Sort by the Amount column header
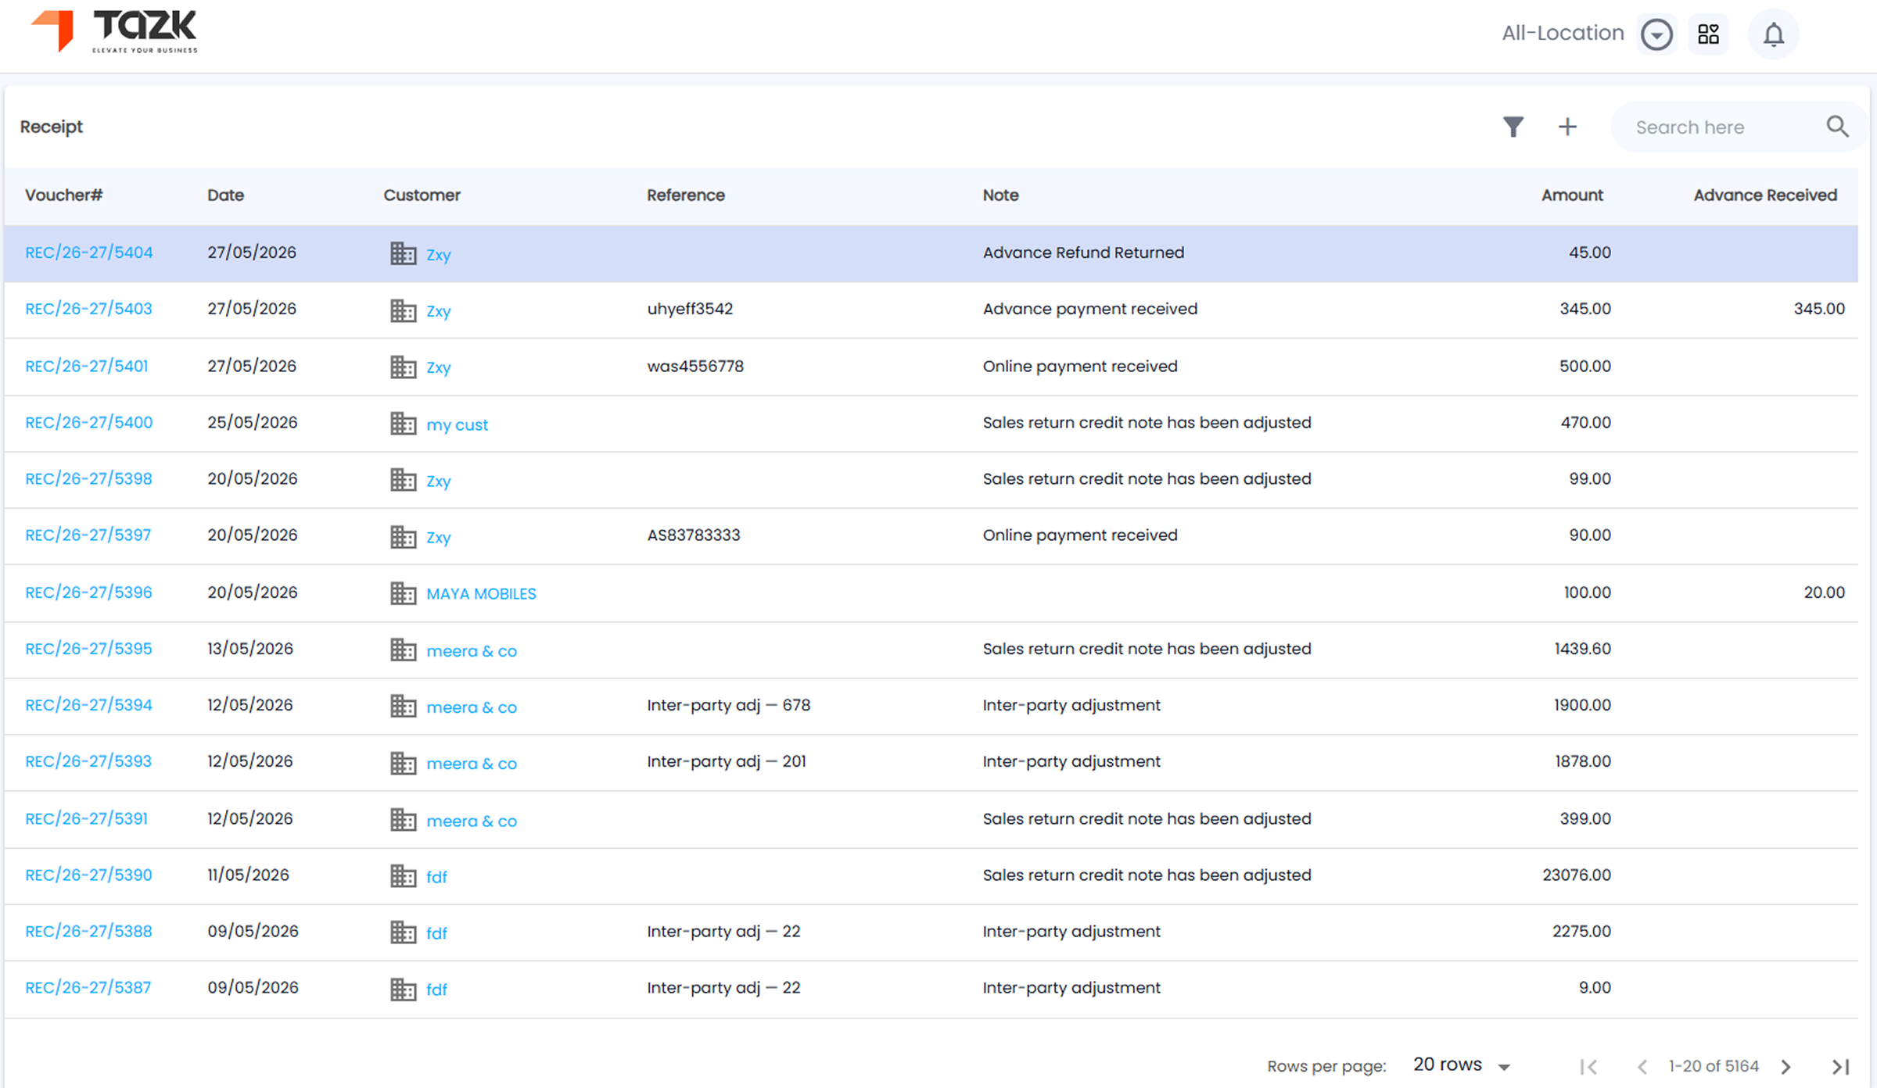 point(1572,195)
